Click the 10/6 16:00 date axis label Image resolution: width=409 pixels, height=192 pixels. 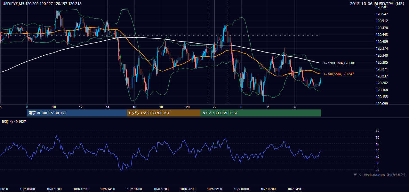coord(134,189)
